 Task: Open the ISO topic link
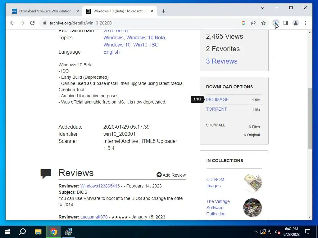[x=154, y=45]
